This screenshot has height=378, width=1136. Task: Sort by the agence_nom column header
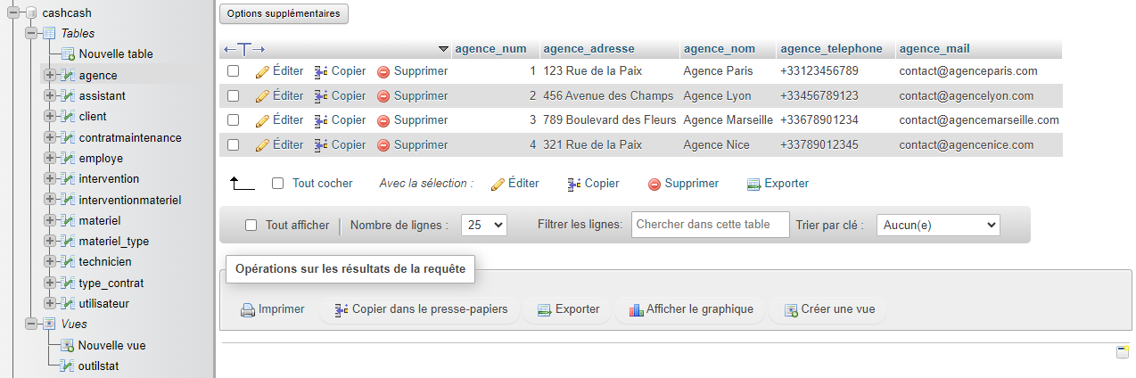719,48
